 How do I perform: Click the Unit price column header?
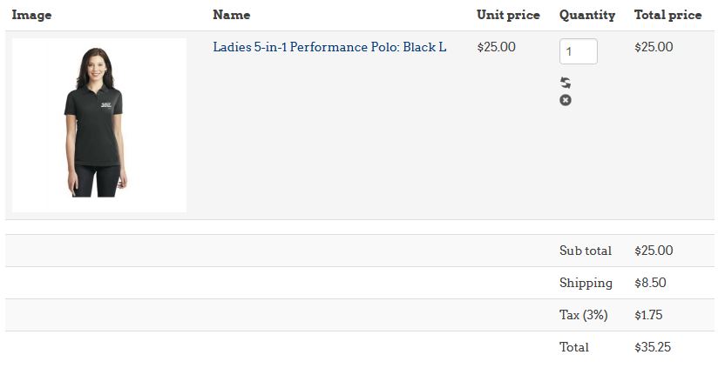point(508,15)
